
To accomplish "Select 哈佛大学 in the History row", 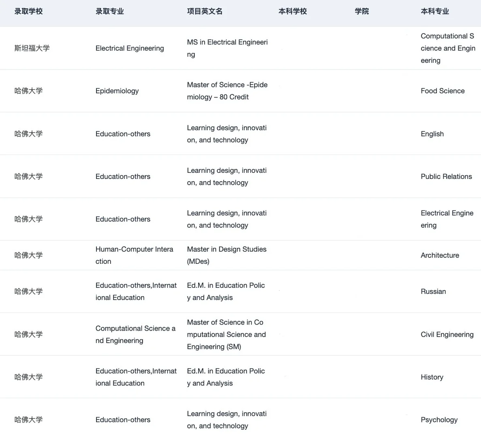I will [x=28, y=377].
